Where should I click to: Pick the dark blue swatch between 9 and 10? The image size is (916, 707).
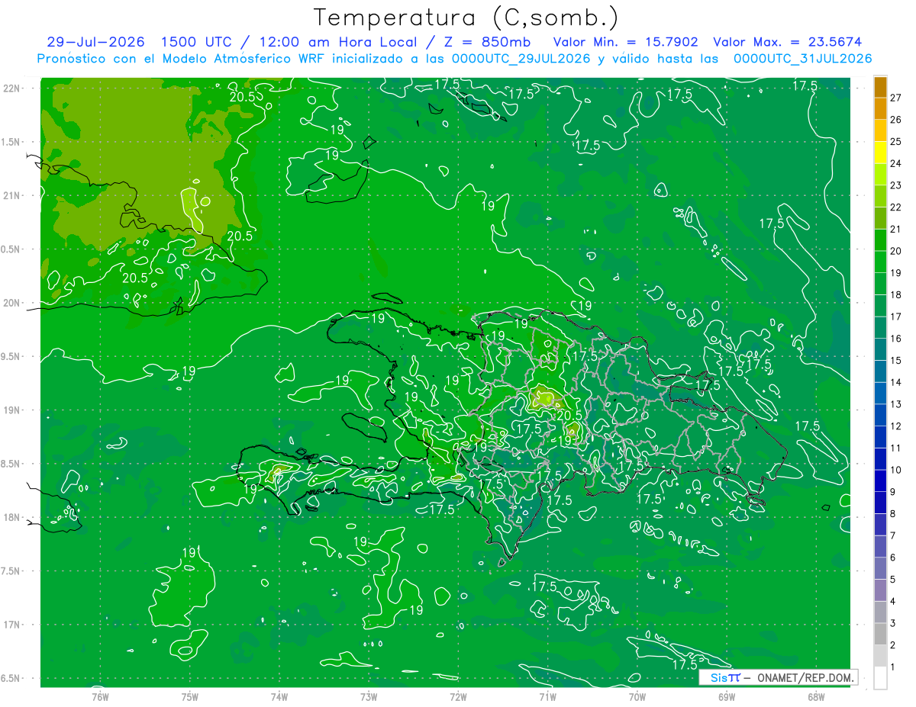coord(880,480)
